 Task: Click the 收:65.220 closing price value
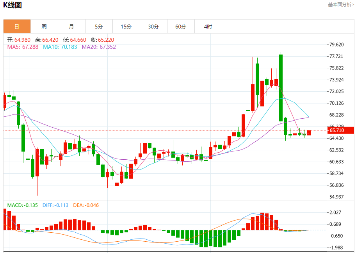tap(102, 40)
